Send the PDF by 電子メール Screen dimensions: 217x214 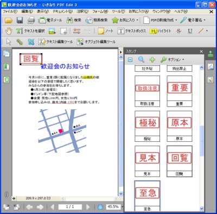(x=50, y=20)
